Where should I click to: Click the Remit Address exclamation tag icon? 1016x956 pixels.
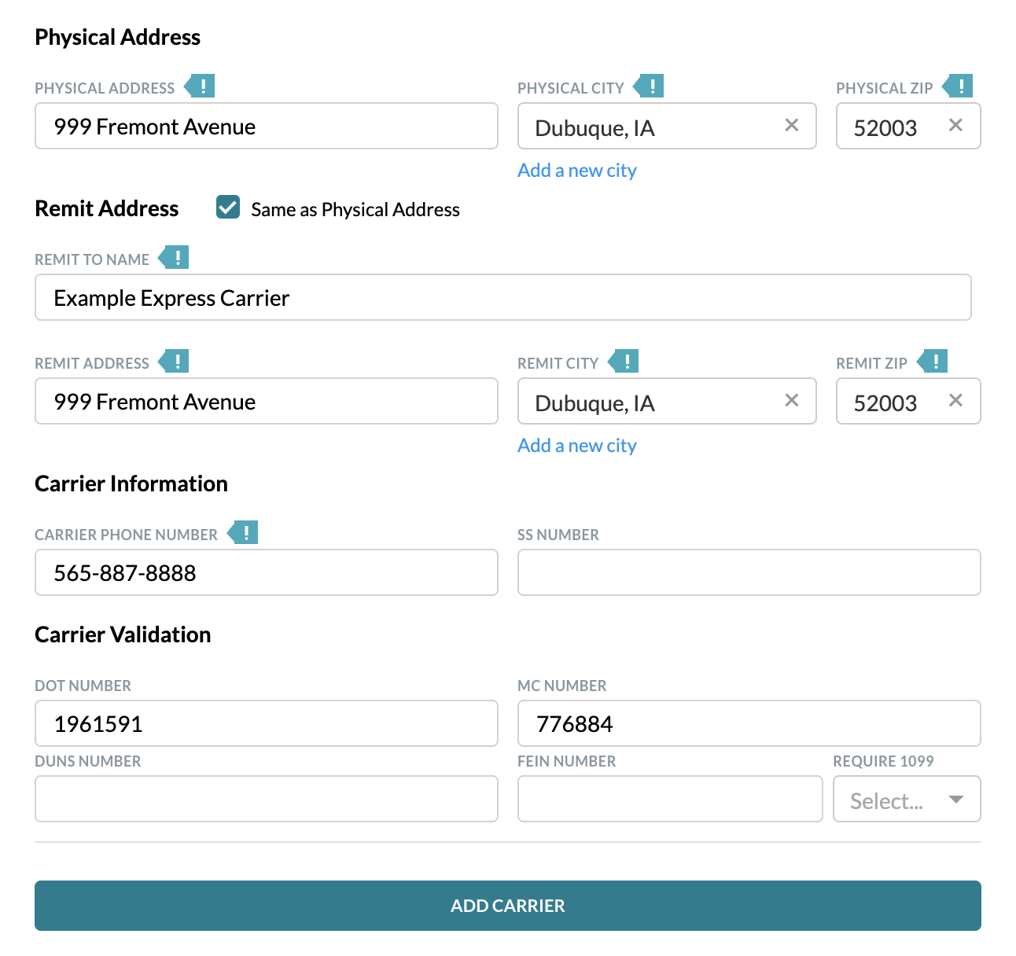pyautogui.click(x=174, y=361)
